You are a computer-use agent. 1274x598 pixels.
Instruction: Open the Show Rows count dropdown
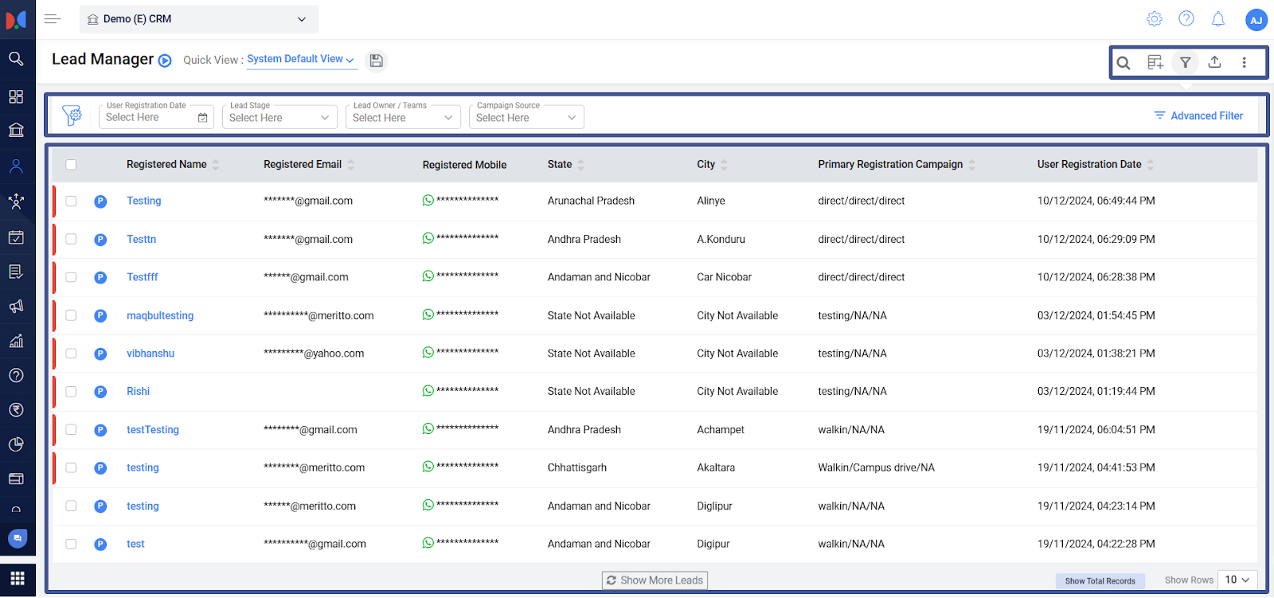[x=1237, y=580]
